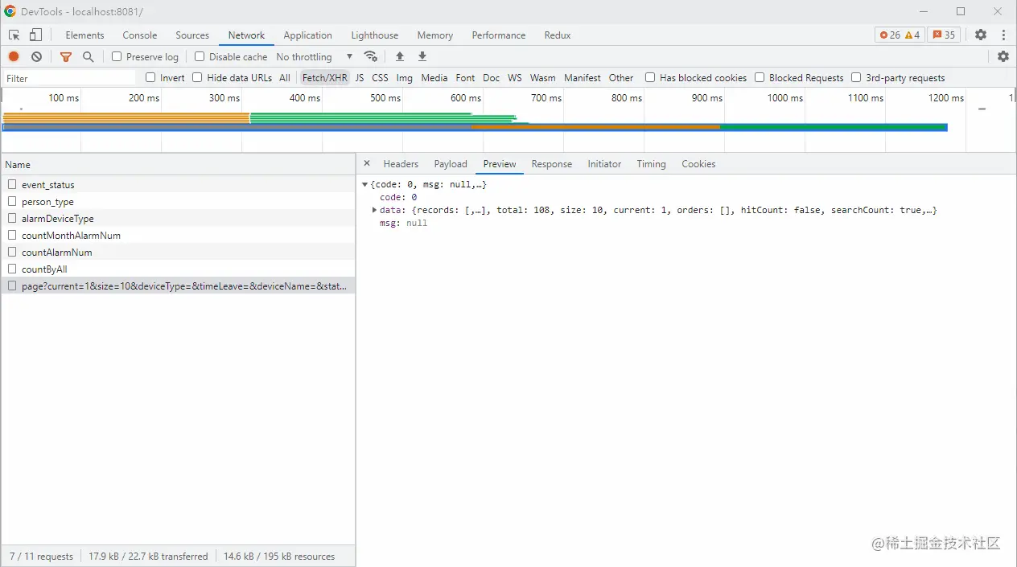Open the Application panel tab
Viewport: 1017px width, 567px height.
click(307, 35)
